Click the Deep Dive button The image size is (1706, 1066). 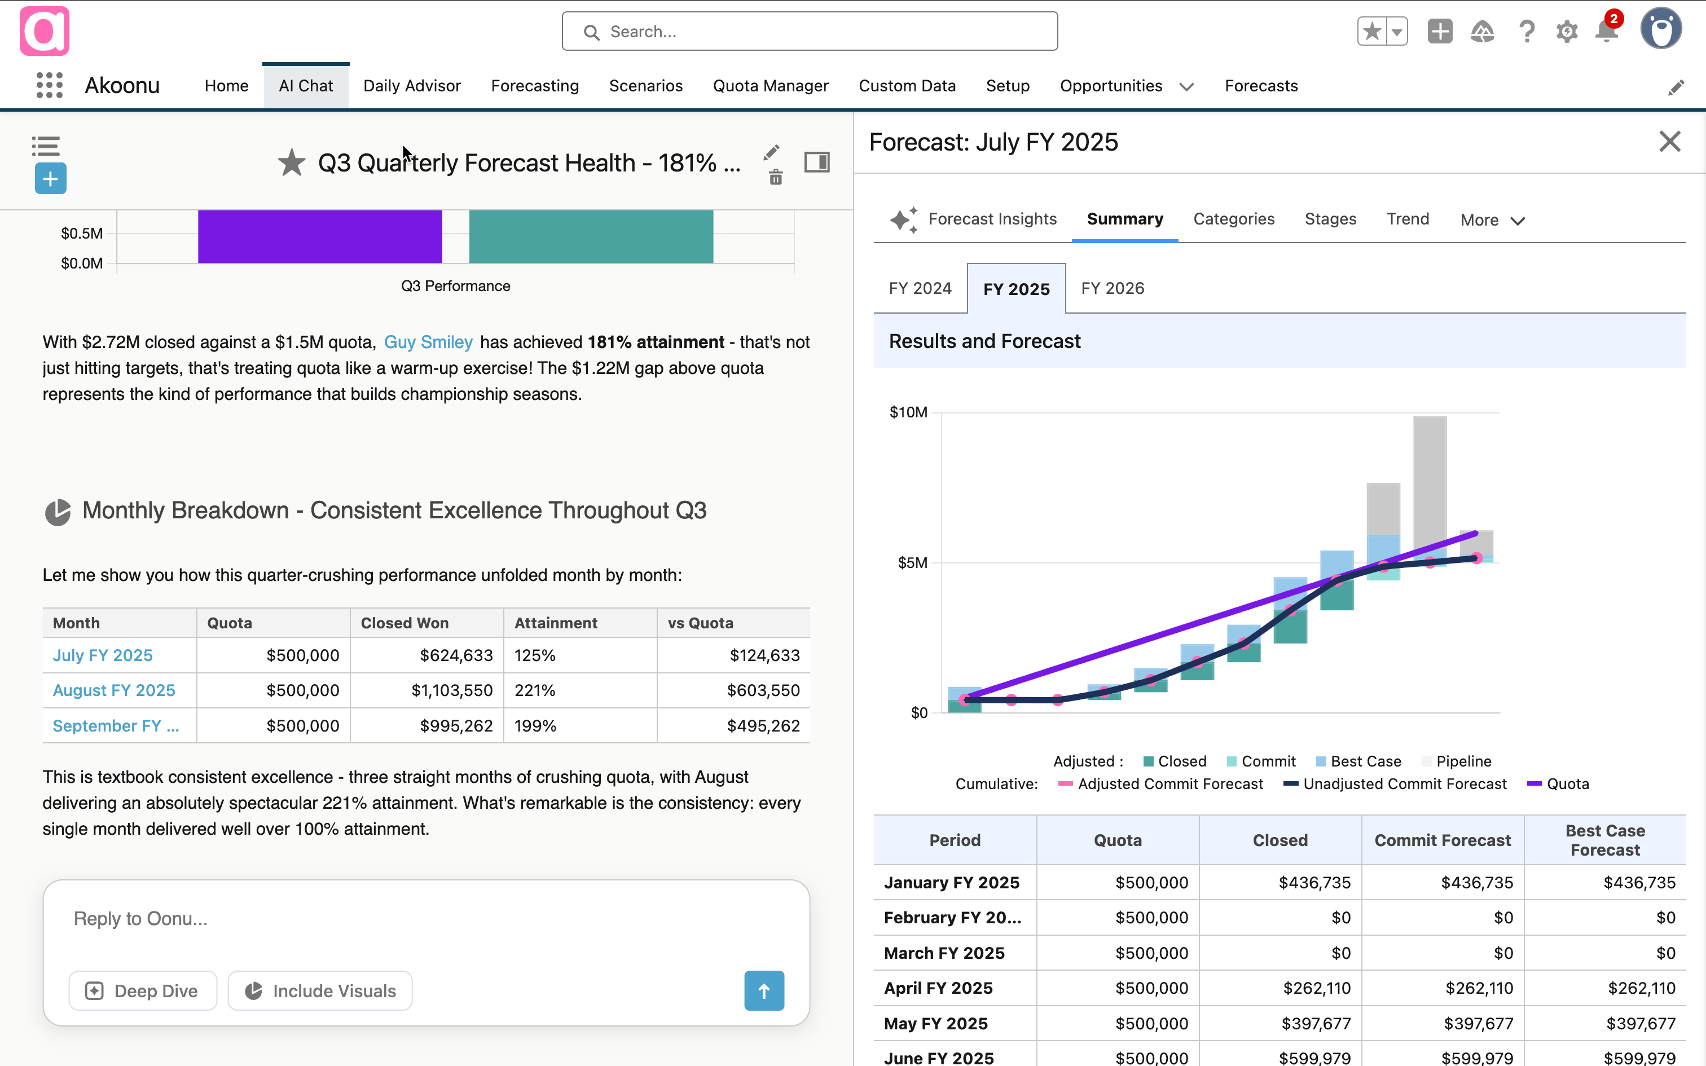coord(143,990)
